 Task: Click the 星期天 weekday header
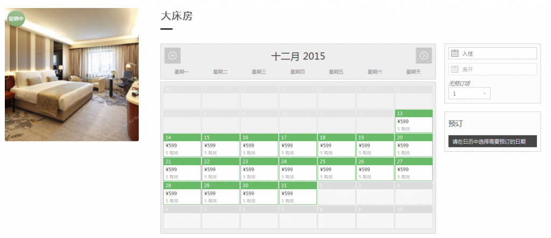click(414, 72)
